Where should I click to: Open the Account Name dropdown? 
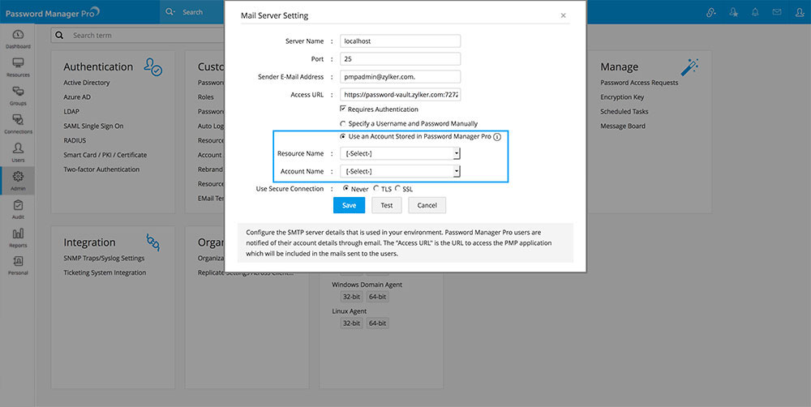(x=401, y=171)
